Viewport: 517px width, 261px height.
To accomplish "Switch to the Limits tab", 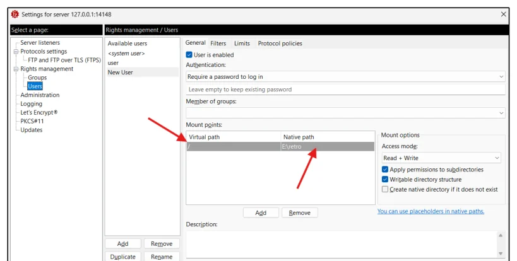I will (x=242, y=43).
